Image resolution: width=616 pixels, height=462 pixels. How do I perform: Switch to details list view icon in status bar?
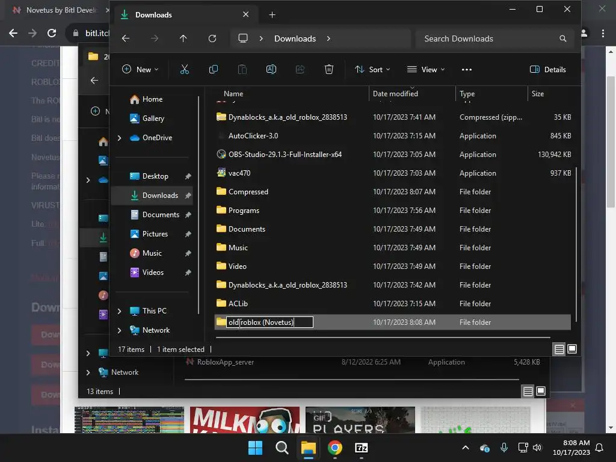tap(559, 349)
